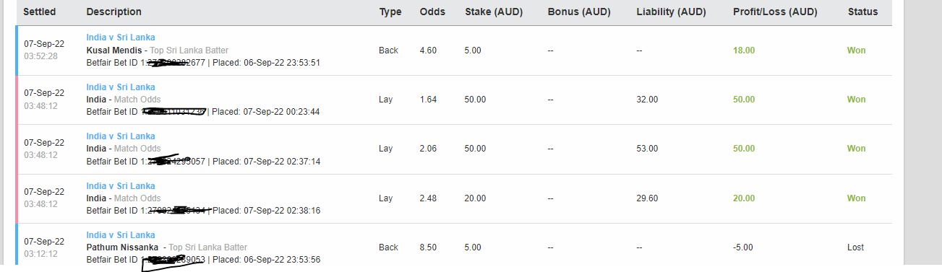
Task: Select the 32.00 liability value
Action: pyautogui.click(x=647, y=100)
